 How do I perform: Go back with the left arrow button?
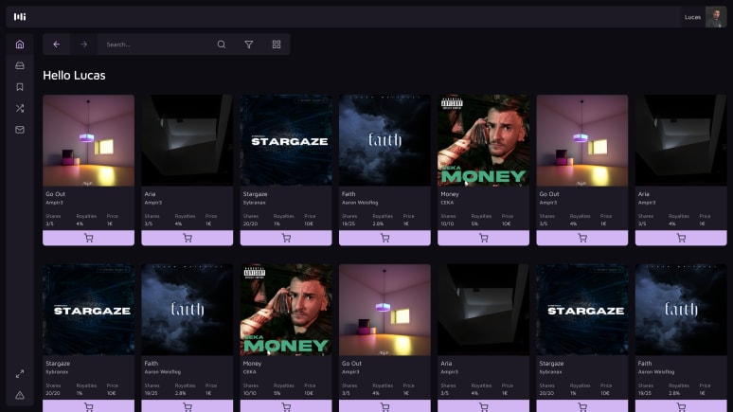click(56, 45)
